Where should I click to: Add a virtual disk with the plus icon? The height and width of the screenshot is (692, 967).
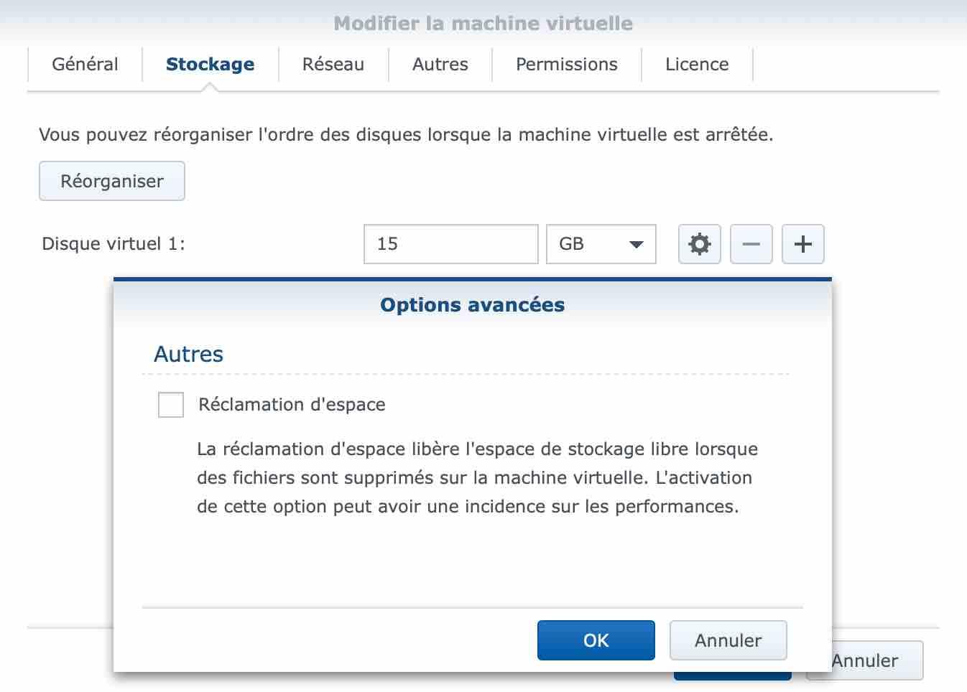tap(802, 244)
